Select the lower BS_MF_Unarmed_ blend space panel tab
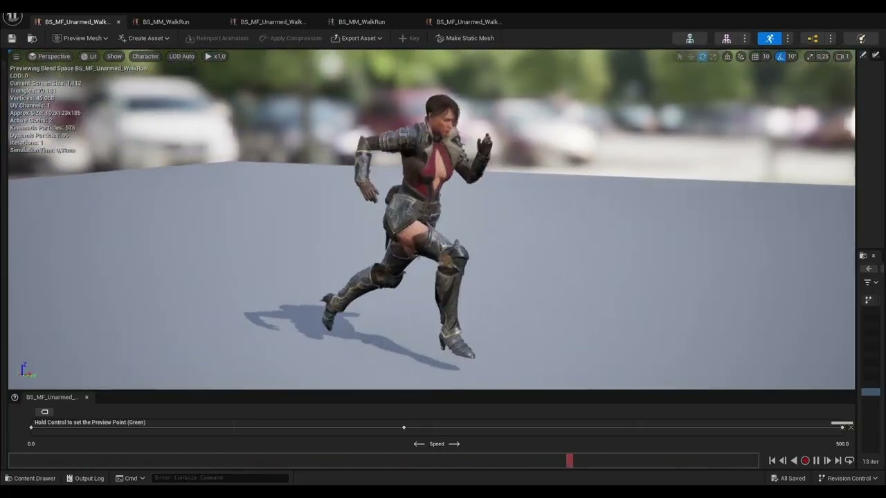The height and width of the screenshot is (498, 886). point(52,397)
